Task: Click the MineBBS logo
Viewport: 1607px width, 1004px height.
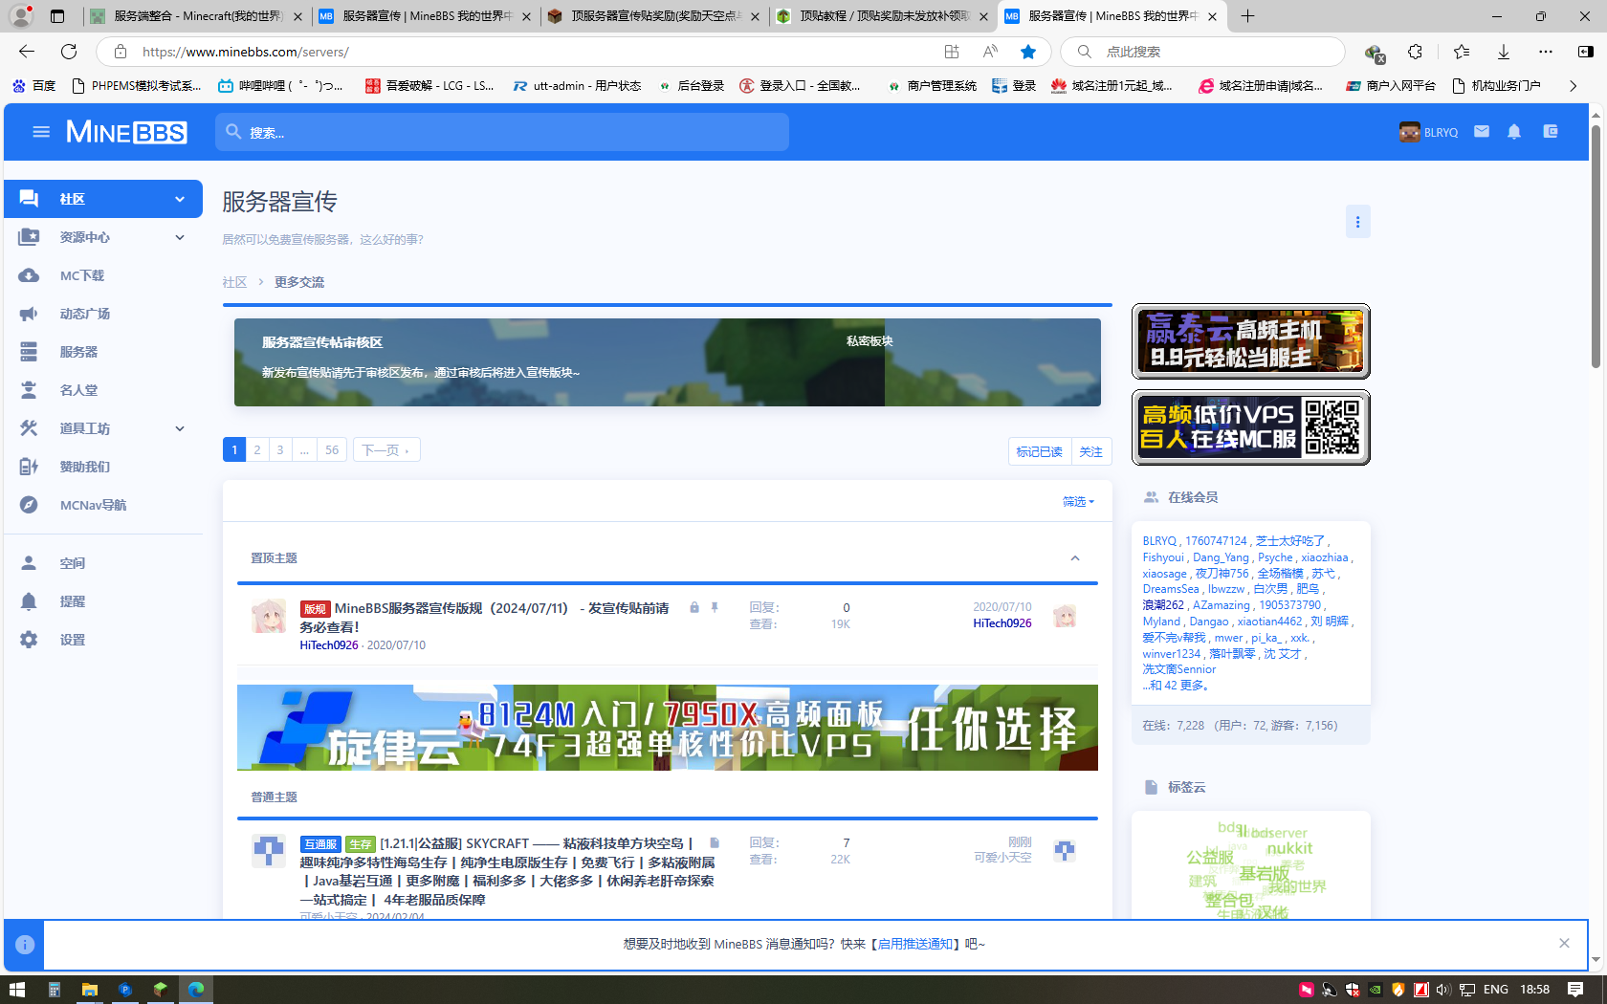Action: click(126, 132)
